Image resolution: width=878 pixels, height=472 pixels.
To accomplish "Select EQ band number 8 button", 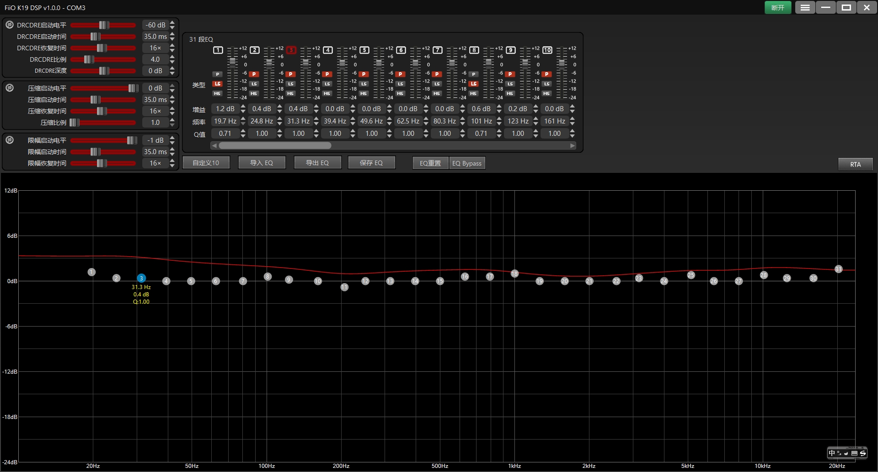I will [474, 50].
